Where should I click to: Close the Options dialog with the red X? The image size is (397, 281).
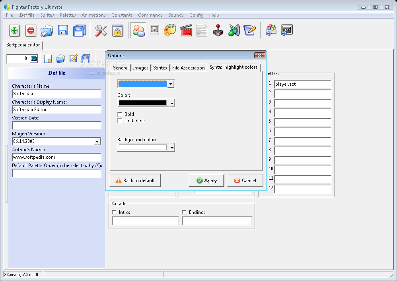[x=259, y=55]
